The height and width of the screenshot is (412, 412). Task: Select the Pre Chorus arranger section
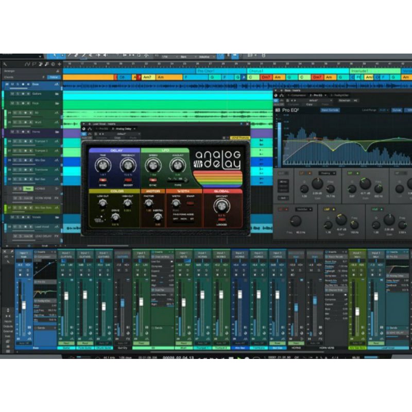pos(221,71)
